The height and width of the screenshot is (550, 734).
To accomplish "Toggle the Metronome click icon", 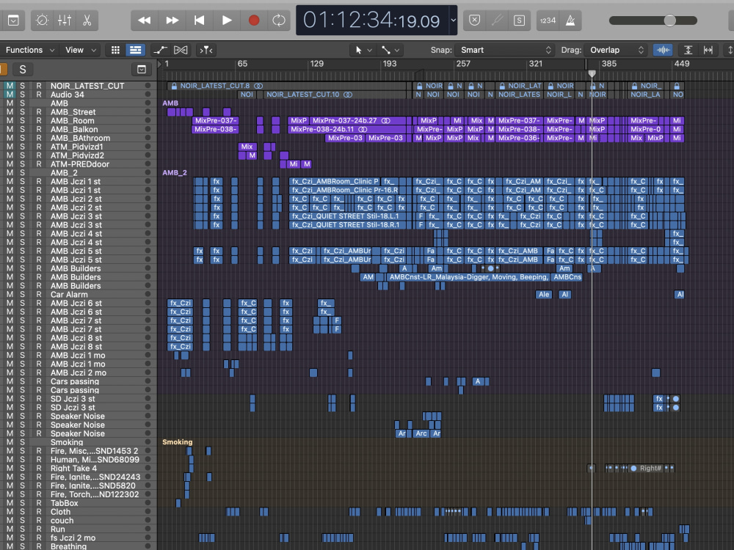I will click(570, 20).
